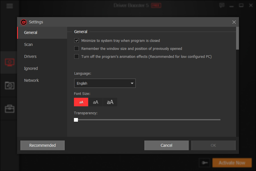Open the Network settings section
Screen dimensions: 256x171
tap(31, 80)
